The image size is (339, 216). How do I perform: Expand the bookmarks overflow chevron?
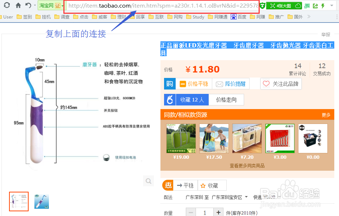[309, 16]
